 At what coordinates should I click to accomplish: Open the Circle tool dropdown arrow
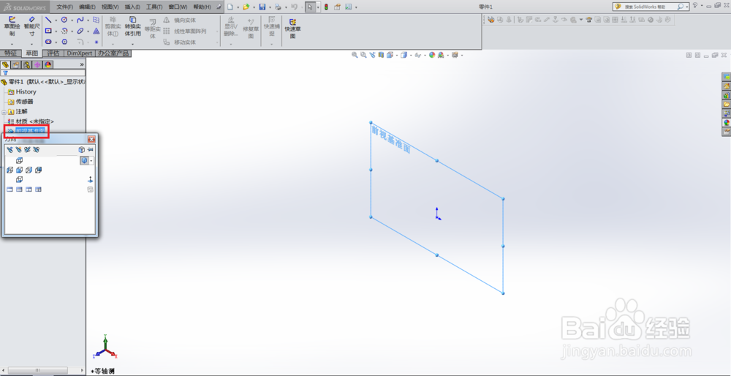[x=72, y=20]
